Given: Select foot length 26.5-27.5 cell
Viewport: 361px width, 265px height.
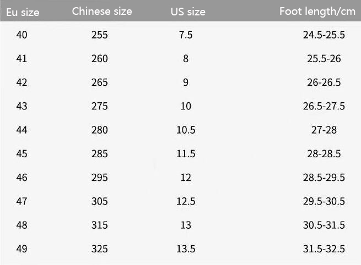Looking at the screenshot, I should (324, 106).
